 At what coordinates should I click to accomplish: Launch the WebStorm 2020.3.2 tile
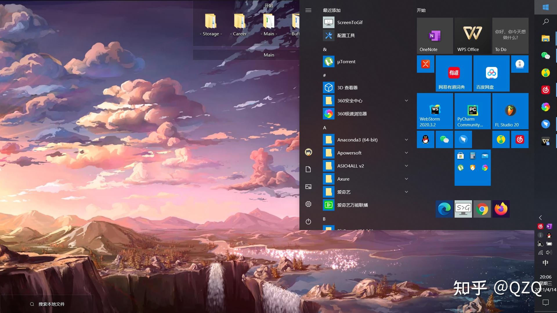coord(435,111)
